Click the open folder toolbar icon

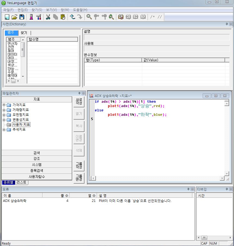coord(14,17)
